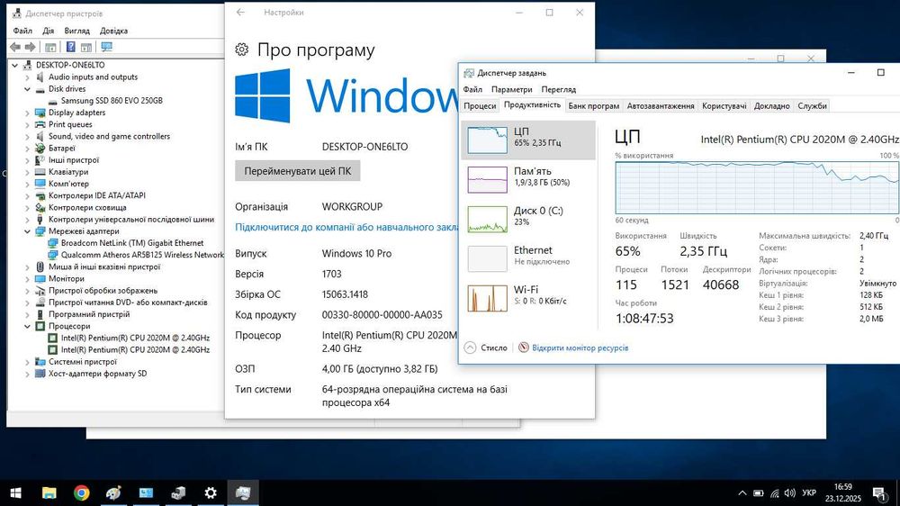Click Back arrow in Device Manager toolbar
900x506 pixels.
tap(15, 47)
